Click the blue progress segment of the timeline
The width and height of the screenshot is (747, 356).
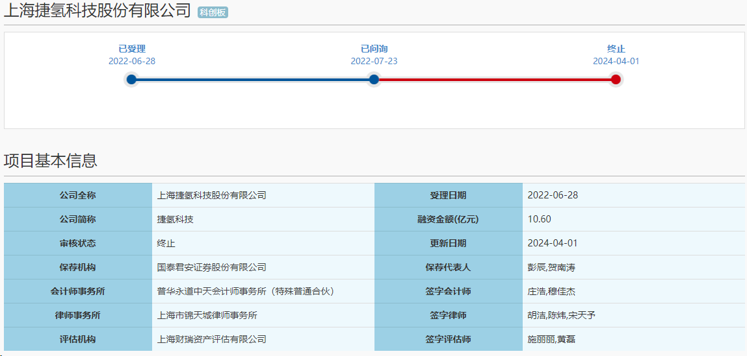coord(252,80)
